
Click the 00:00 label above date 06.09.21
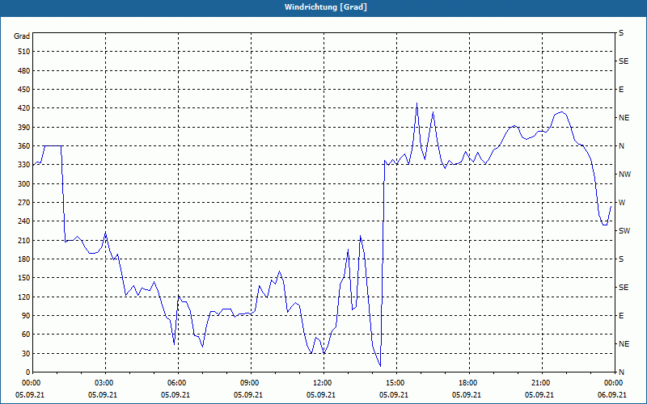click(x=612, y=382)
